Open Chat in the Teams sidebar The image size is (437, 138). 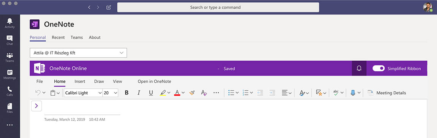pos(10,40)
